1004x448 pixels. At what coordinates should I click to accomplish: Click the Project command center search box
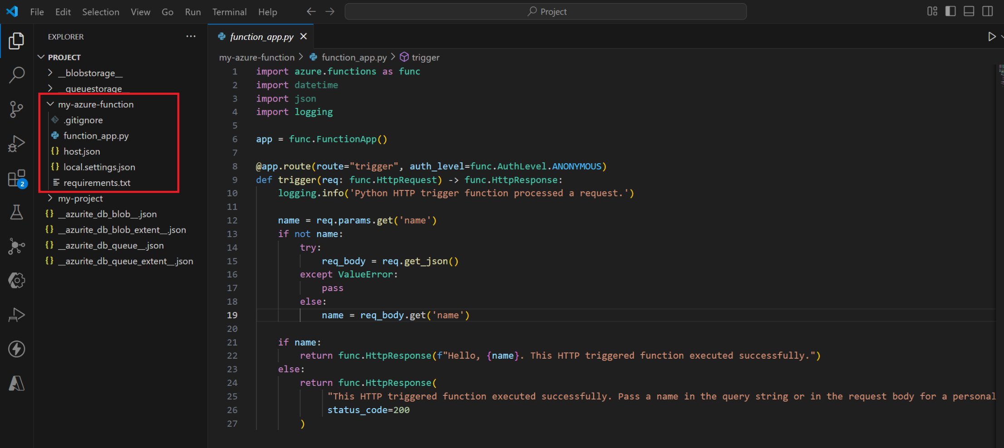click(546, 11)
